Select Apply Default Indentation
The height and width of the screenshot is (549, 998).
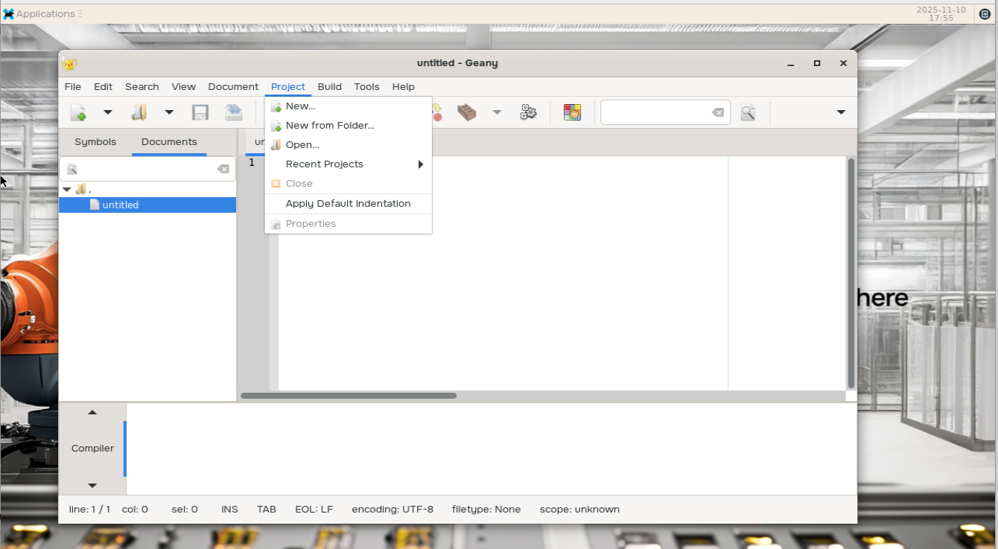[348, 204]
